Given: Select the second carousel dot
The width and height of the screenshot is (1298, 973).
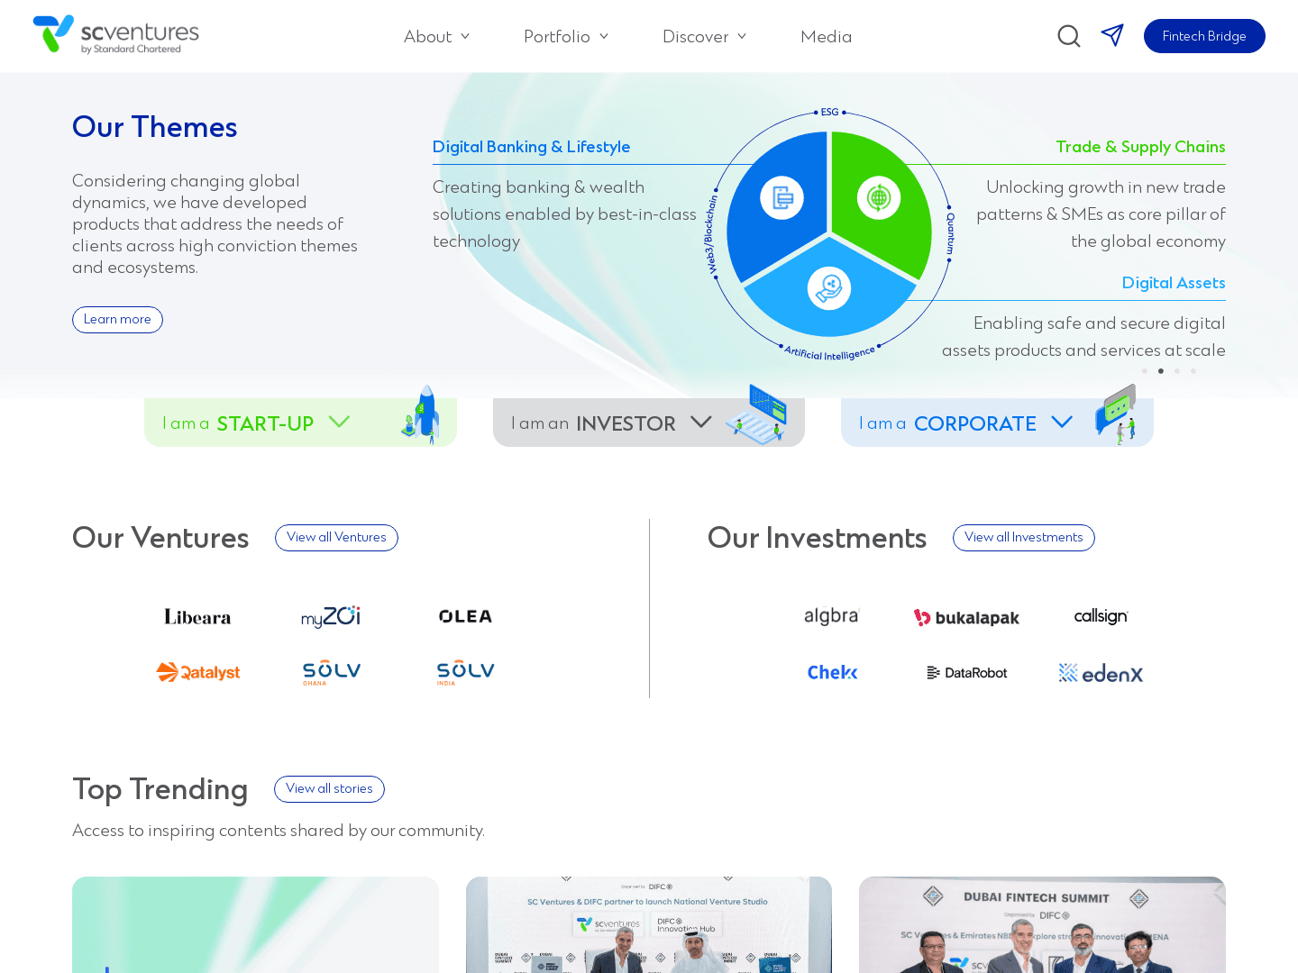Looking at the screenshot, I should tap(1161, 371).
